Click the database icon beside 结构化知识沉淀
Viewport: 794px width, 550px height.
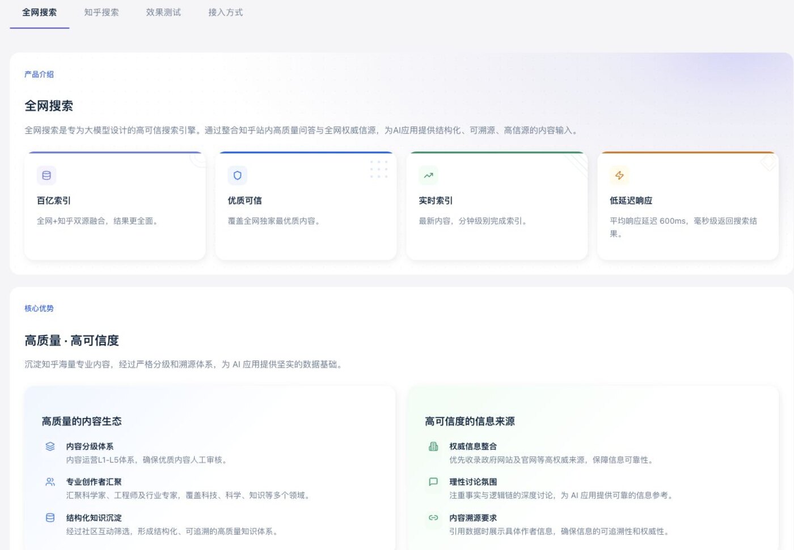[x=50, y=518]
